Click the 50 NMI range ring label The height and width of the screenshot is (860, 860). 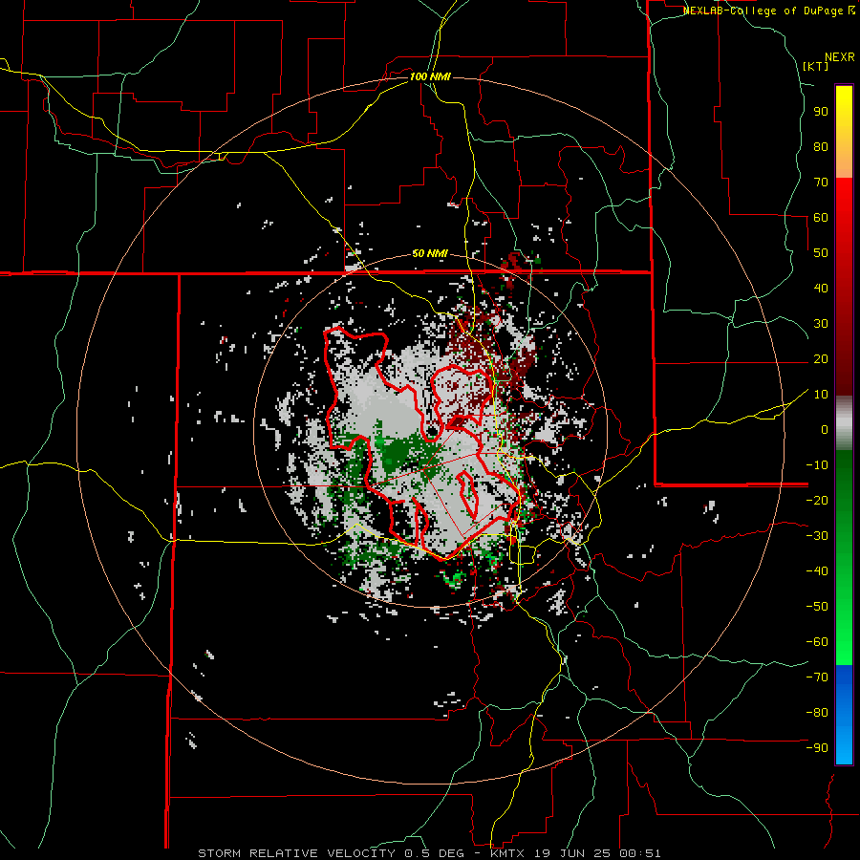[430, 253]
